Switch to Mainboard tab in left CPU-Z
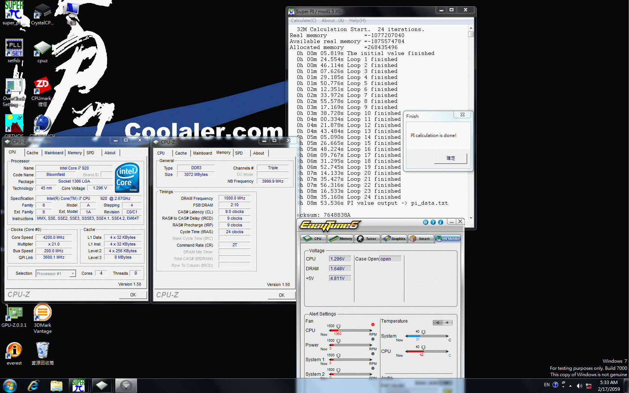This screenshot has width=629, height=393. pos(54,153)
